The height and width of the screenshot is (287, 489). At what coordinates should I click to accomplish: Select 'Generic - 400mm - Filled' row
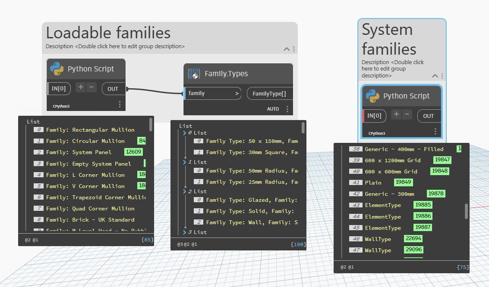(x=404, y=149)
